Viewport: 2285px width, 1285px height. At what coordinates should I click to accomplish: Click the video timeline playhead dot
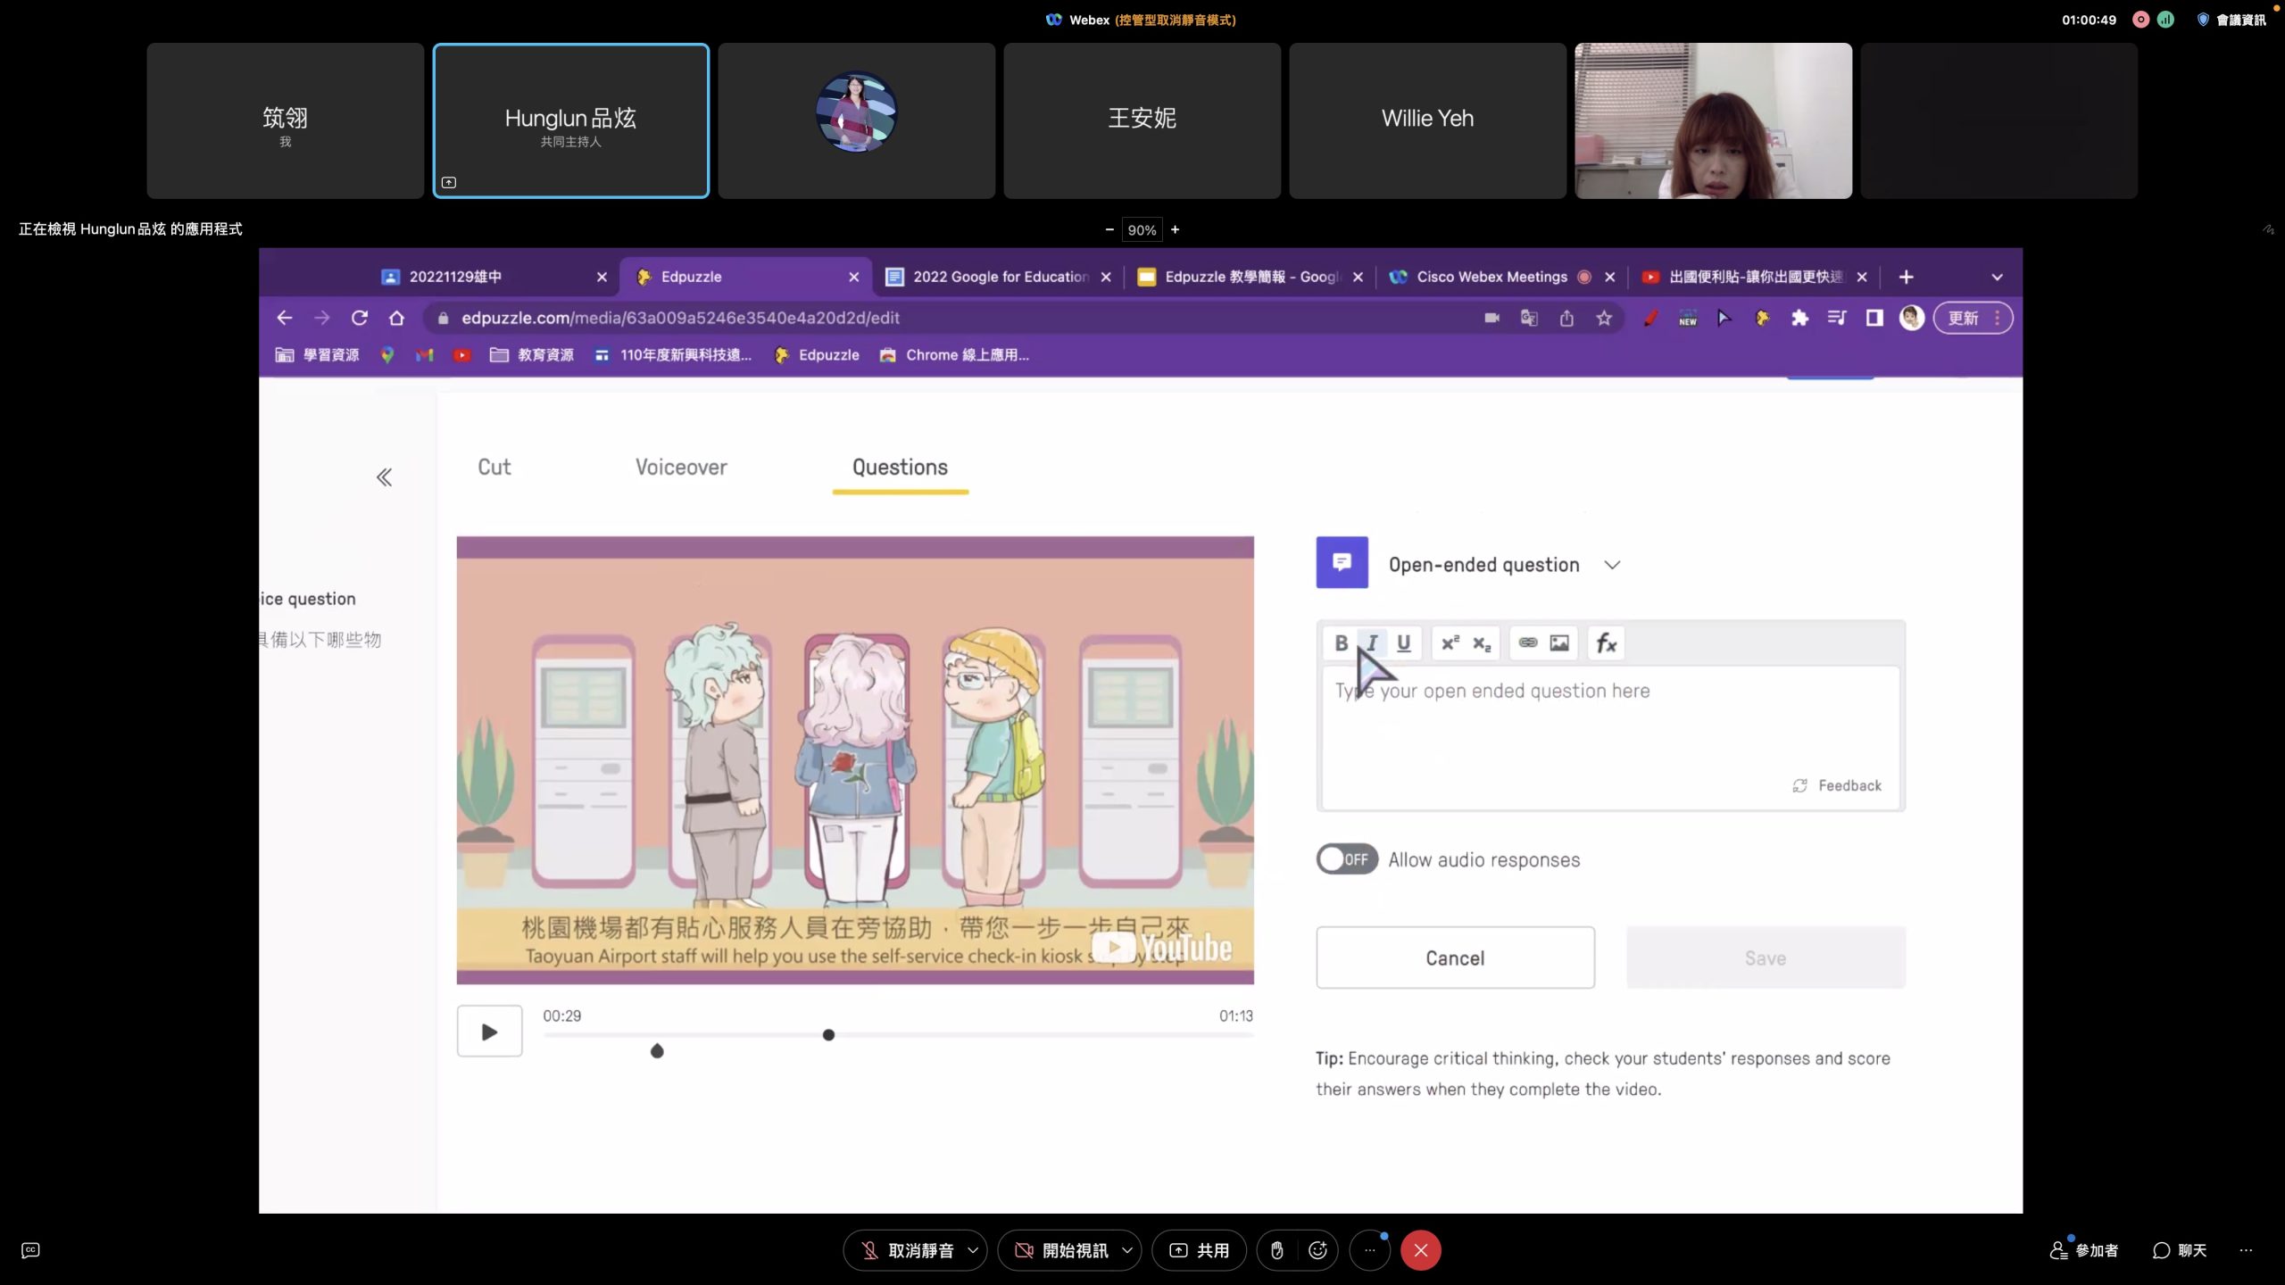pos(828,1035)
